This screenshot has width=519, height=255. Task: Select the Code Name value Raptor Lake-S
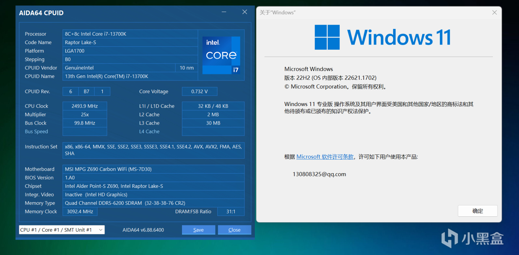tap(130, 42)
